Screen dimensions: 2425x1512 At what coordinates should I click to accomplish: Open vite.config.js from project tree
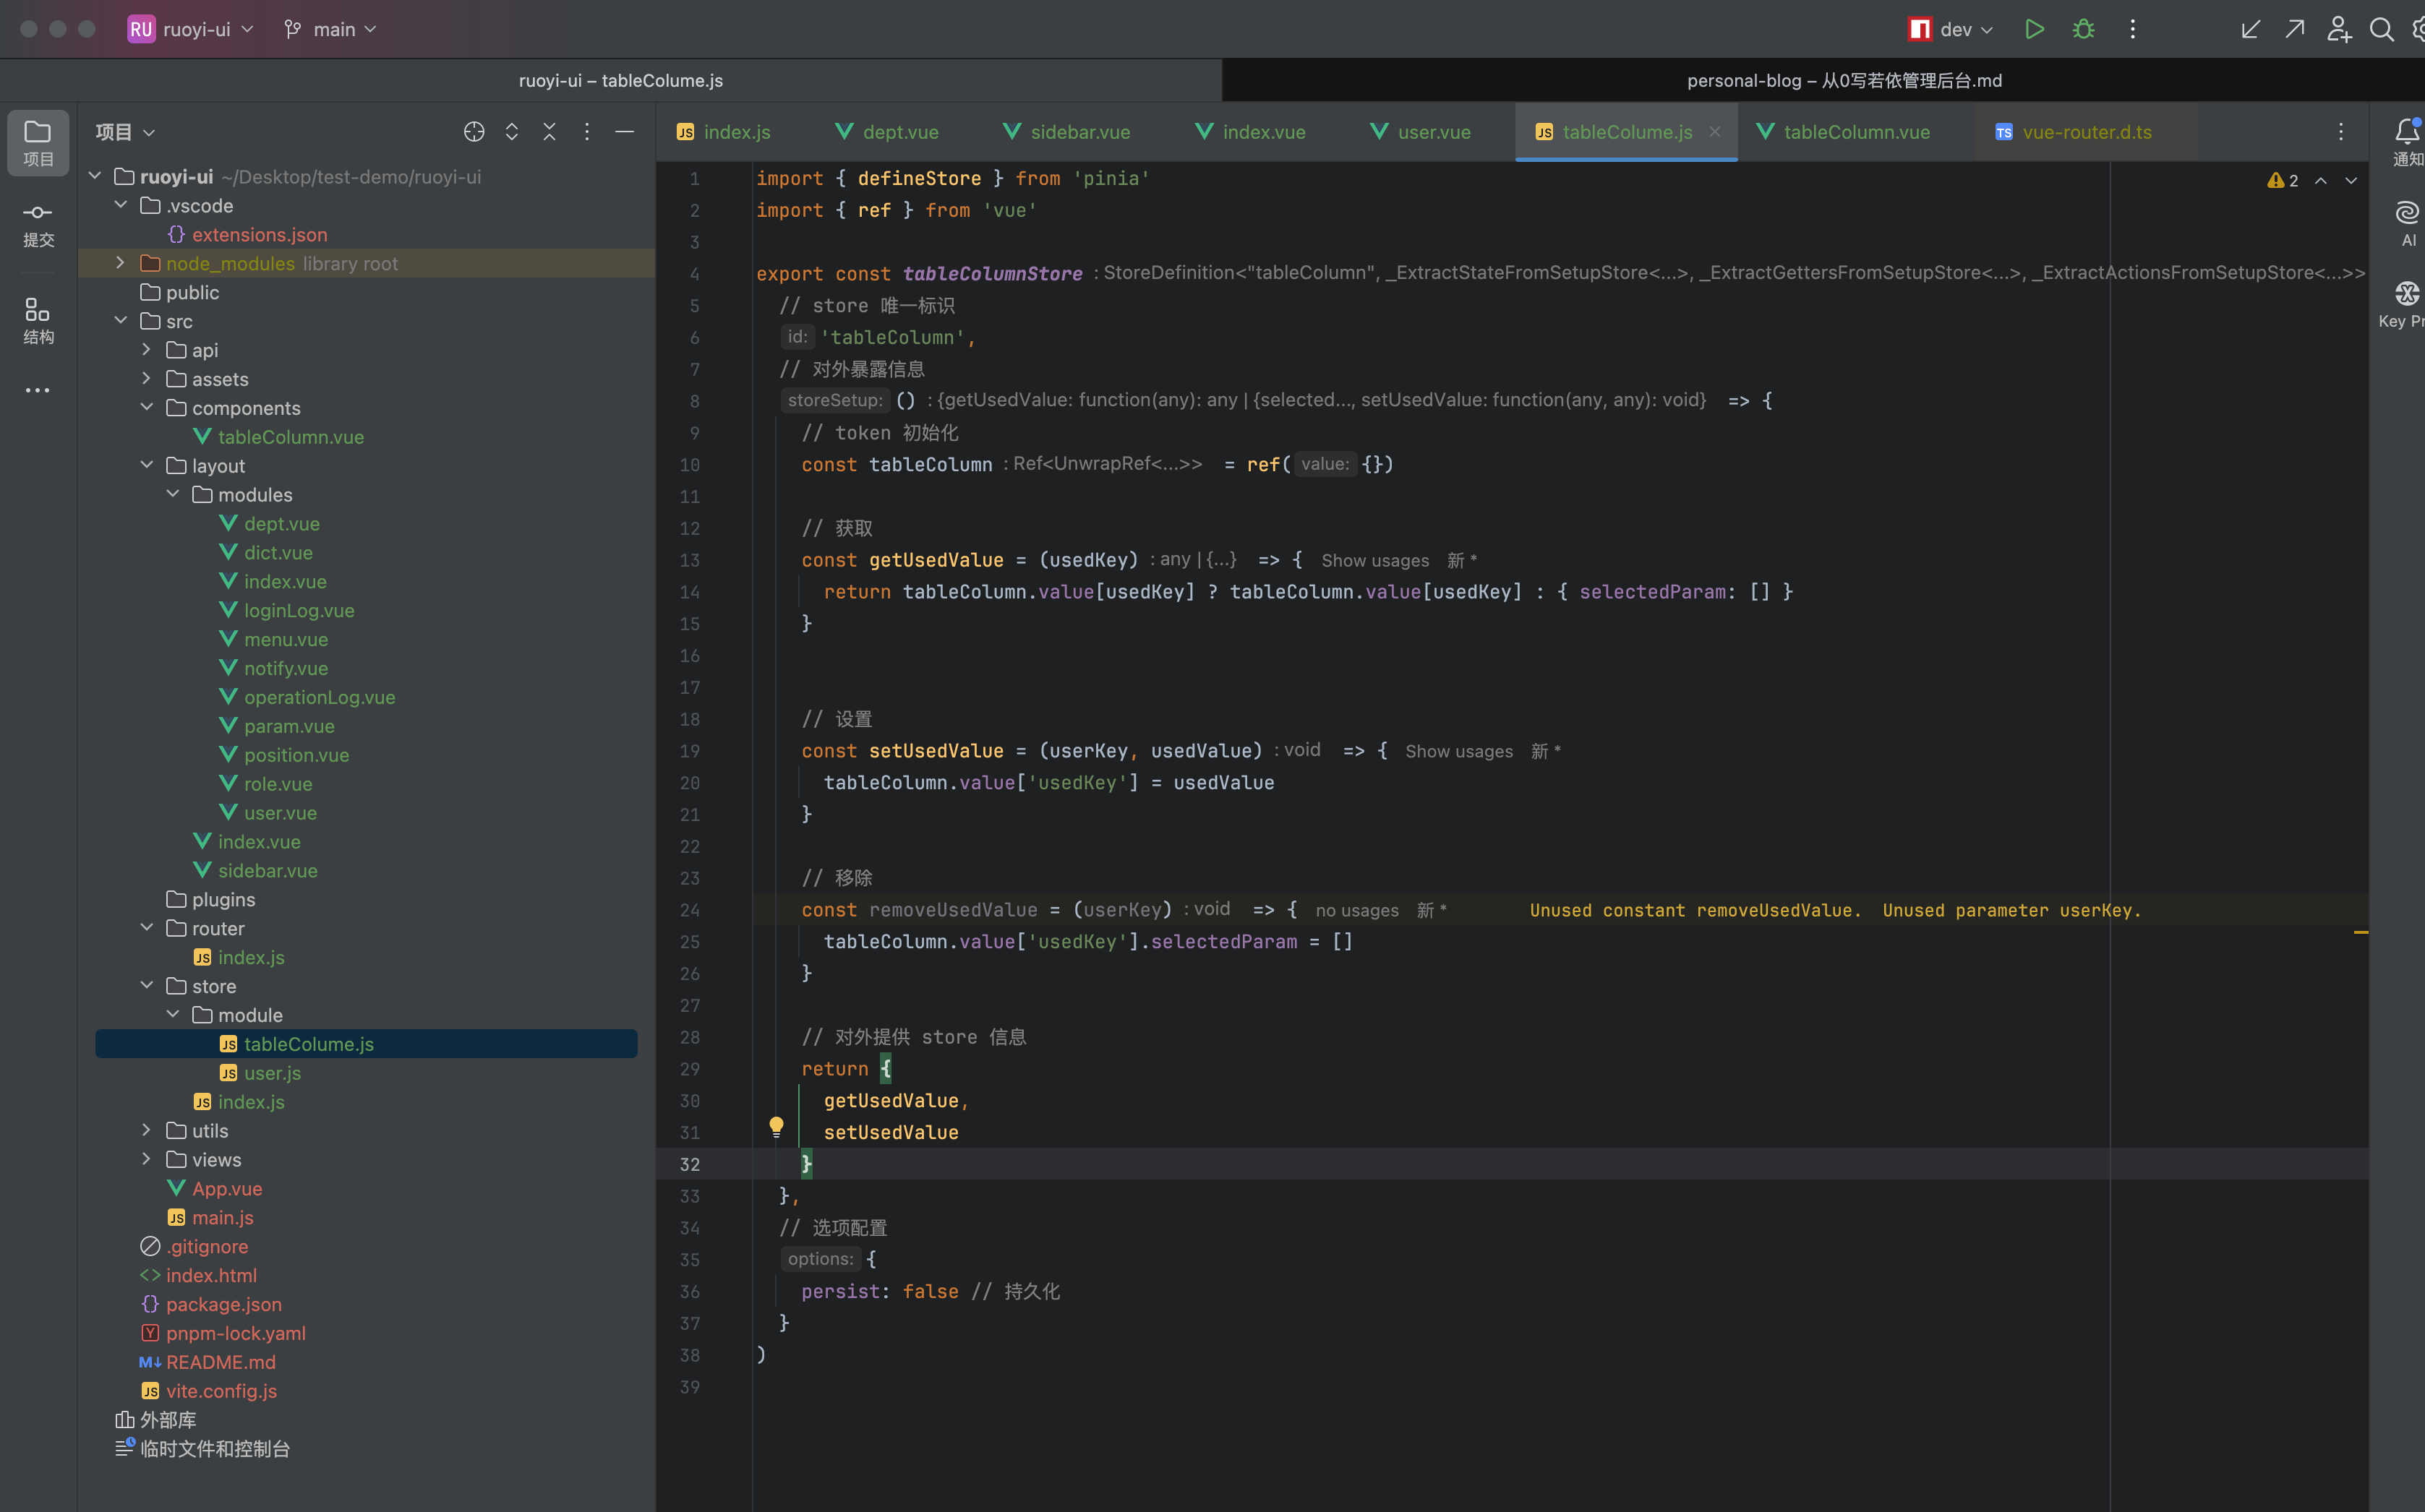[x=221, y=1391]
